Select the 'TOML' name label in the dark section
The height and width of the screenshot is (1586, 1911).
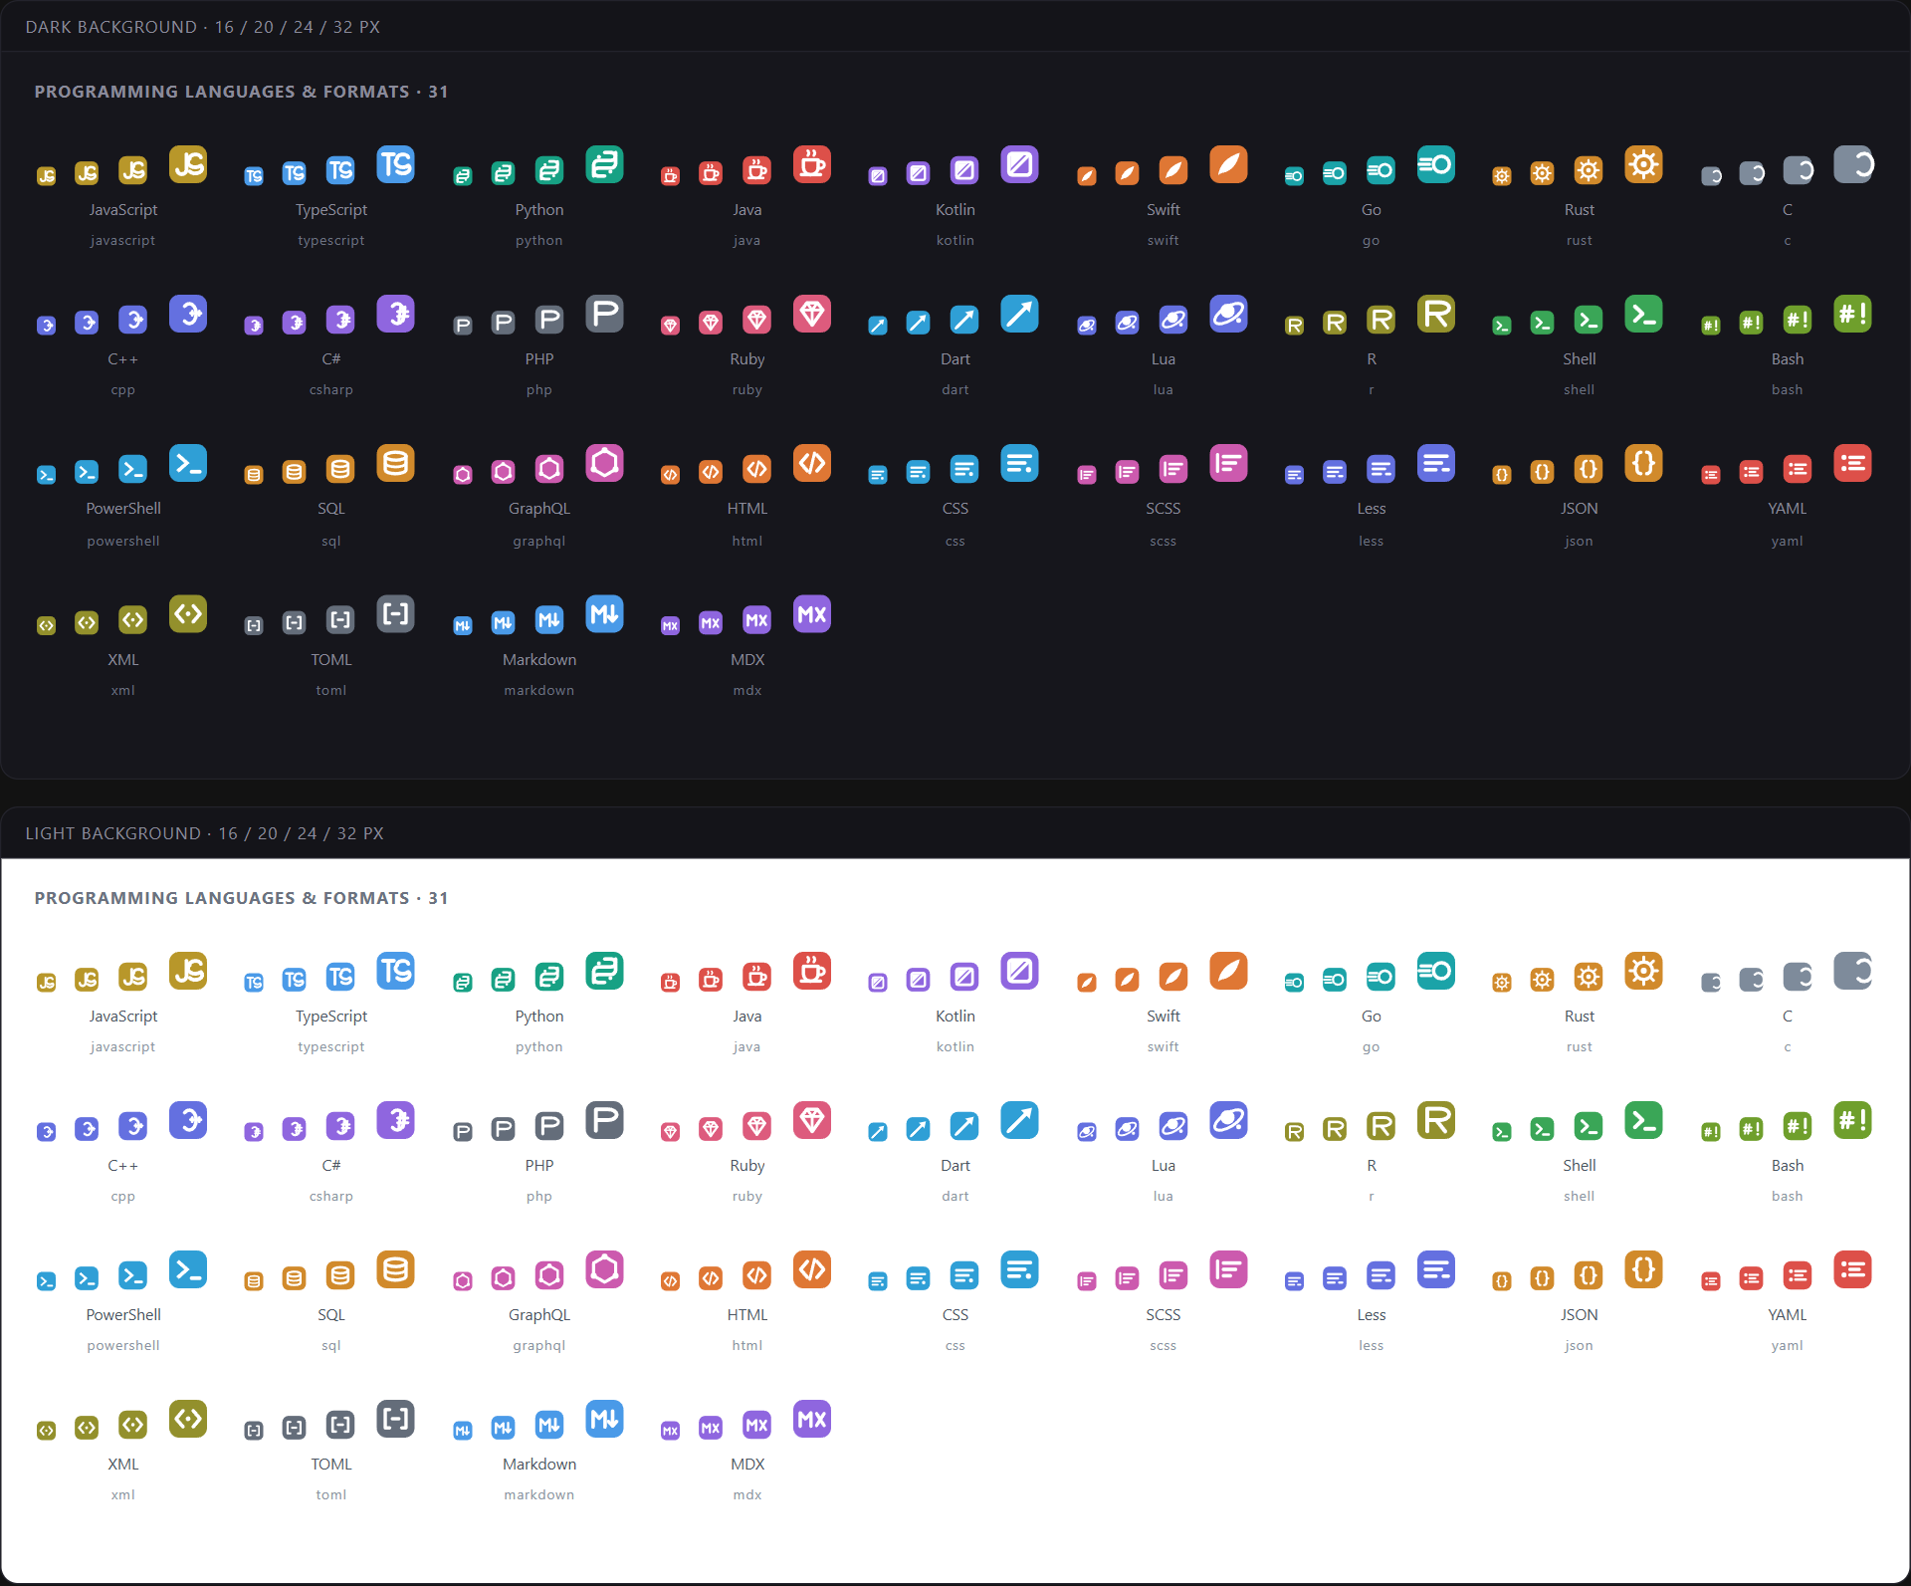(331, 660)
